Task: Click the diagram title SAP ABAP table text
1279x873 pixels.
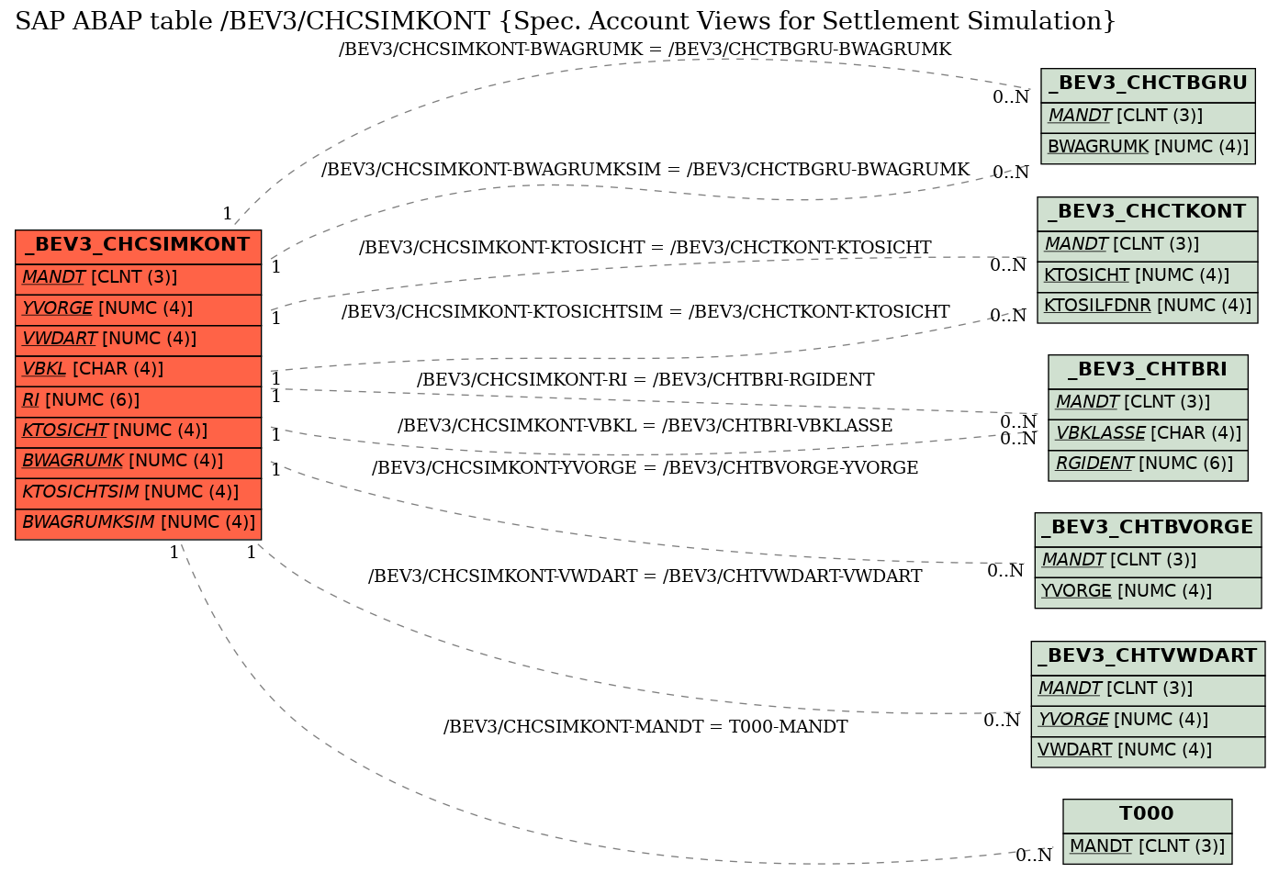Action: pos(566,21)
